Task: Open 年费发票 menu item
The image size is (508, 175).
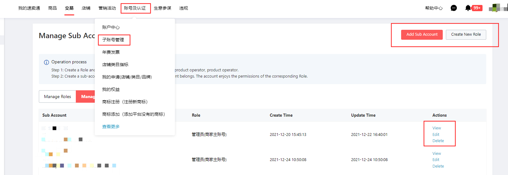Action: pyautogui.click(x=111, y=52)
